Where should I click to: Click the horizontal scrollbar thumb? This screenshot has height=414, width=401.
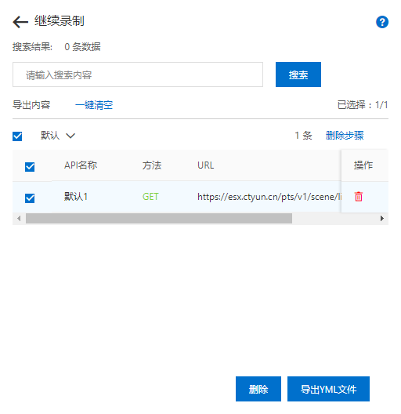coord(159,218)
